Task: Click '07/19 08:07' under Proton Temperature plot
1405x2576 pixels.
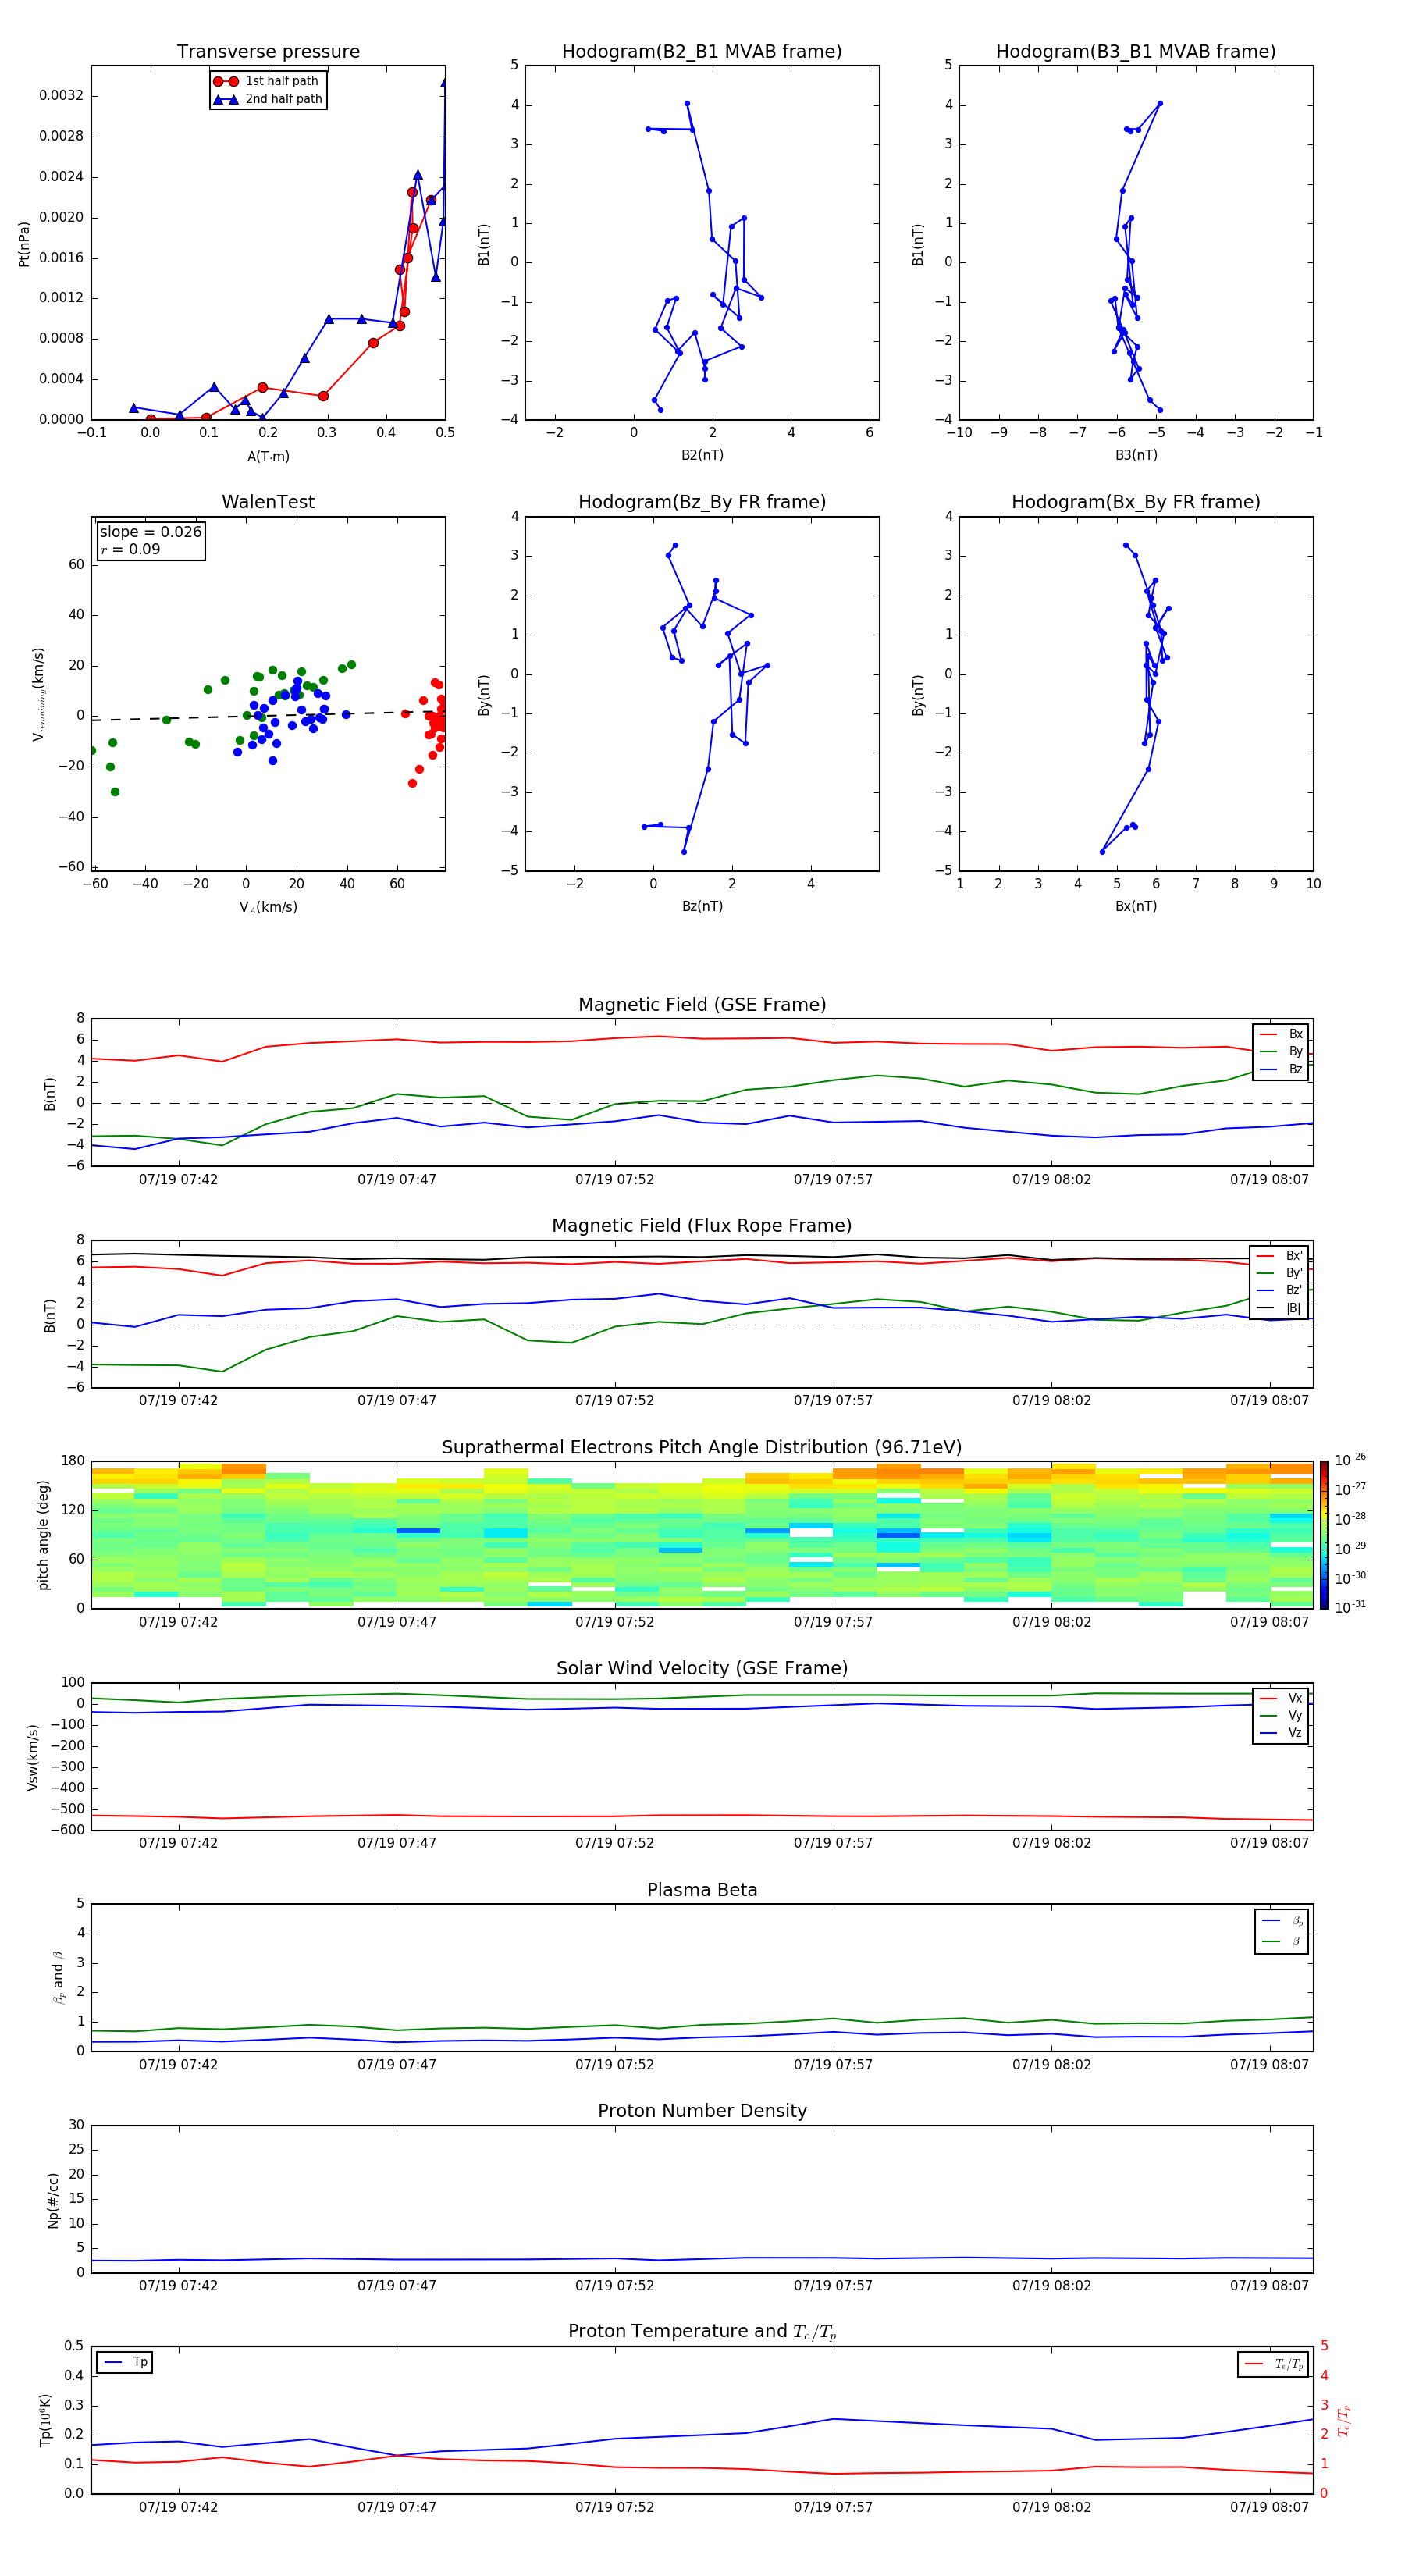Action: pyautogui.click(x=1269, y=2507)
